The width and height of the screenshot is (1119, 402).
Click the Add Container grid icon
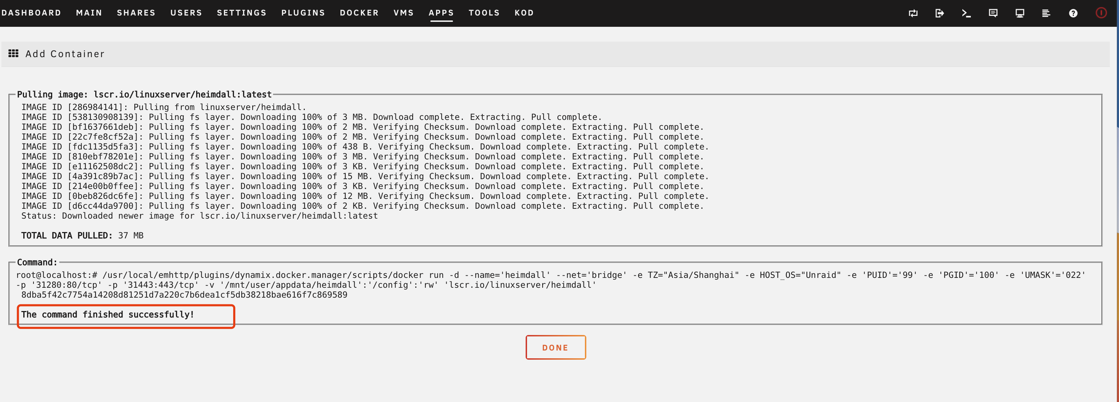(13, 53)
